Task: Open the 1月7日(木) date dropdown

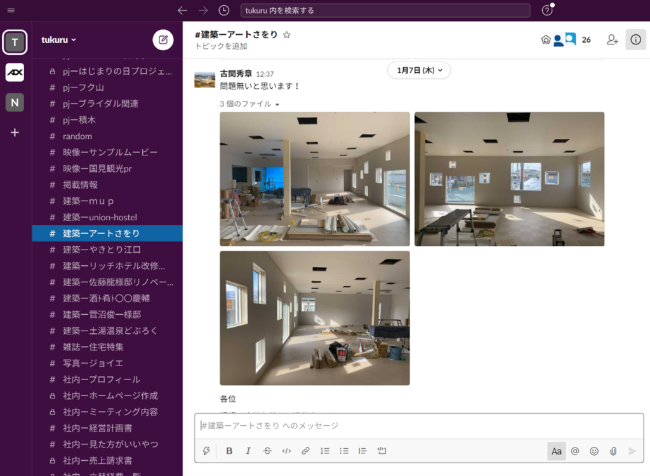Action: (419, 70)
